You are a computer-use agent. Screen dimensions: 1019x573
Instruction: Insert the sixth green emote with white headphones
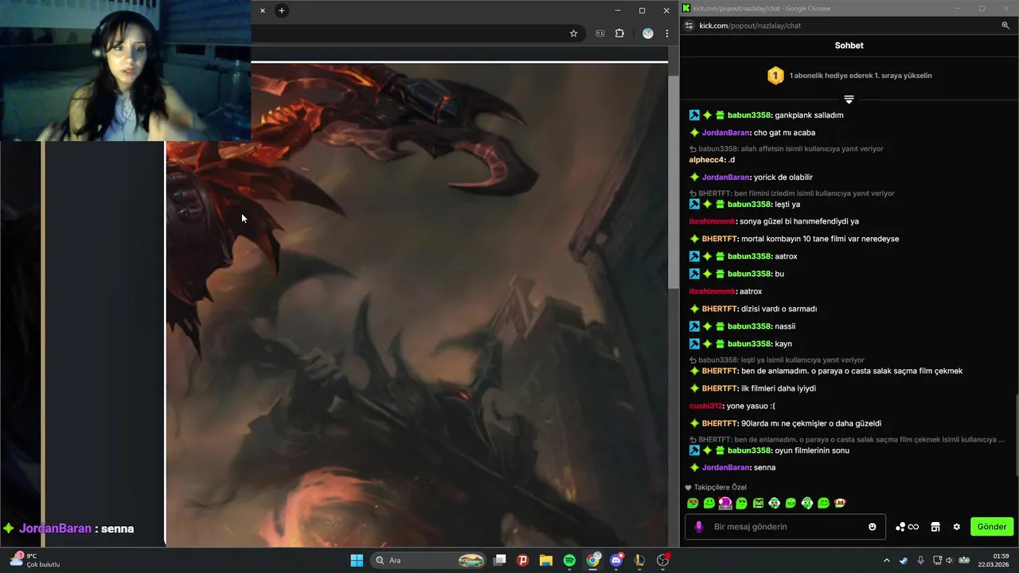(x=775, y=503)
